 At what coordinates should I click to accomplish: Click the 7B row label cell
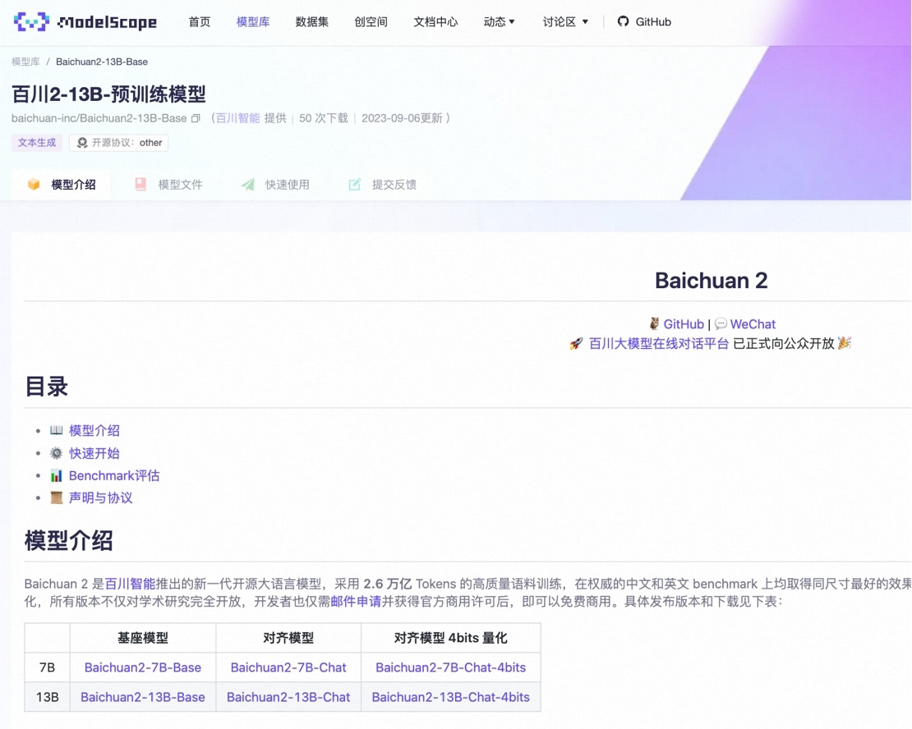tap(47, 667)
